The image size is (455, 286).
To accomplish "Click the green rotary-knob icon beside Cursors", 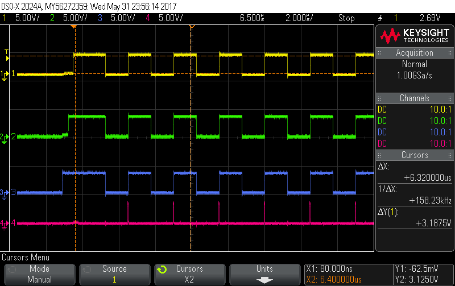I will pos(162,270).
